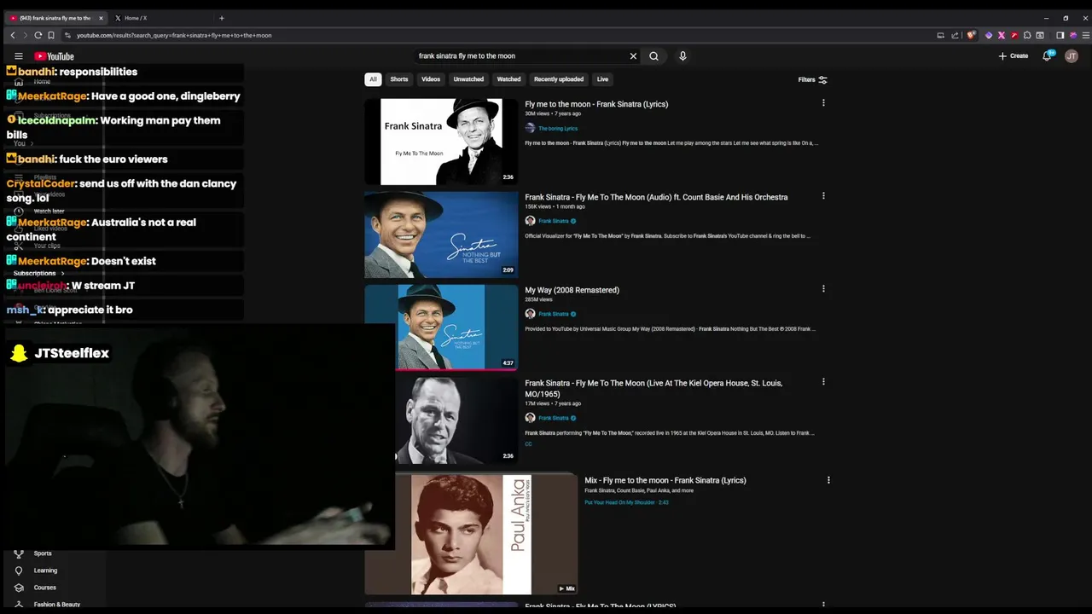Viewport: 1092px width, 614px height.
Task: Open the JT account avatar menu
Action: point(1072,56)
